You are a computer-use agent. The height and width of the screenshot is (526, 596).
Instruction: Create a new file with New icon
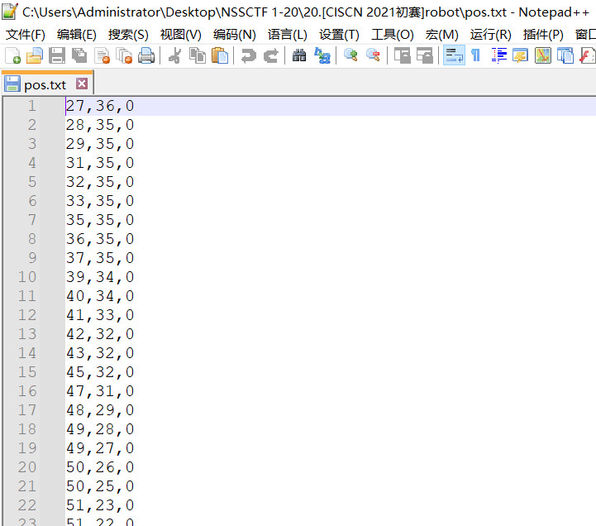click(x=12, y=56)
